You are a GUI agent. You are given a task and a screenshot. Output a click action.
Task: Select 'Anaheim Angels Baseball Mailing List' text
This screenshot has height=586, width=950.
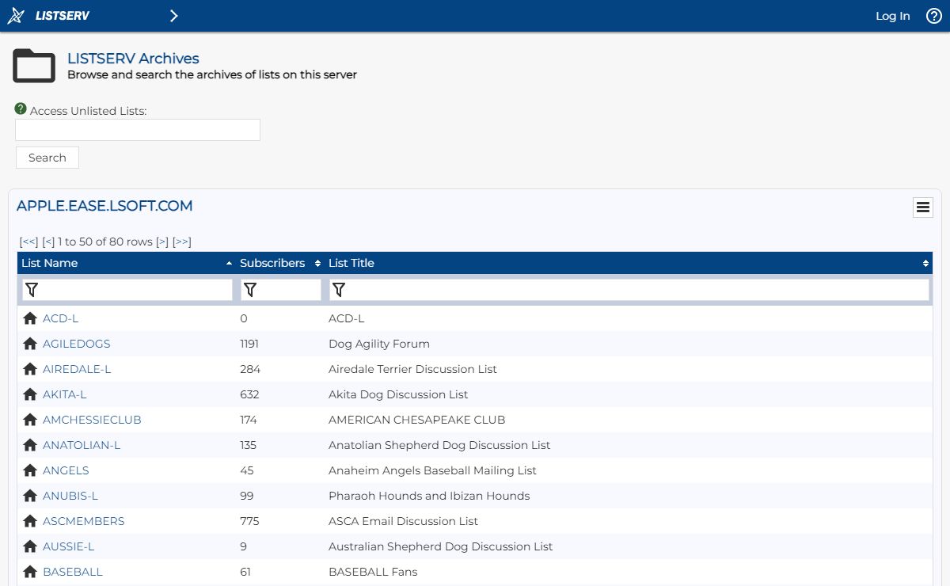[x=432, y=470]
